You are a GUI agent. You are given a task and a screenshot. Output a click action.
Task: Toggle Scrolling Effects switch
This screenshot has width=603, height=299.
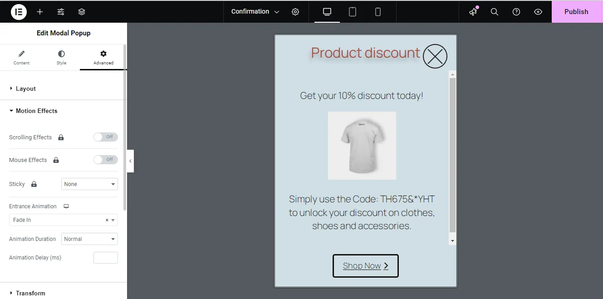106,137
